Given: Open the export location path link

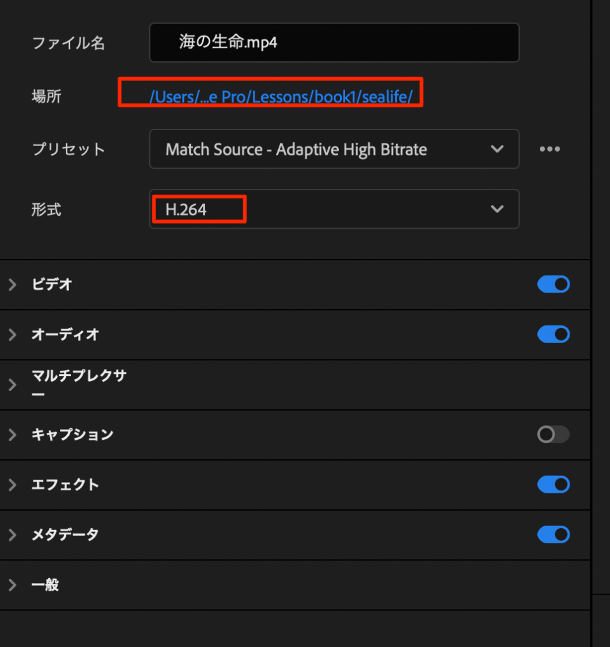Looking at the screenshot, I should [281, 97].
